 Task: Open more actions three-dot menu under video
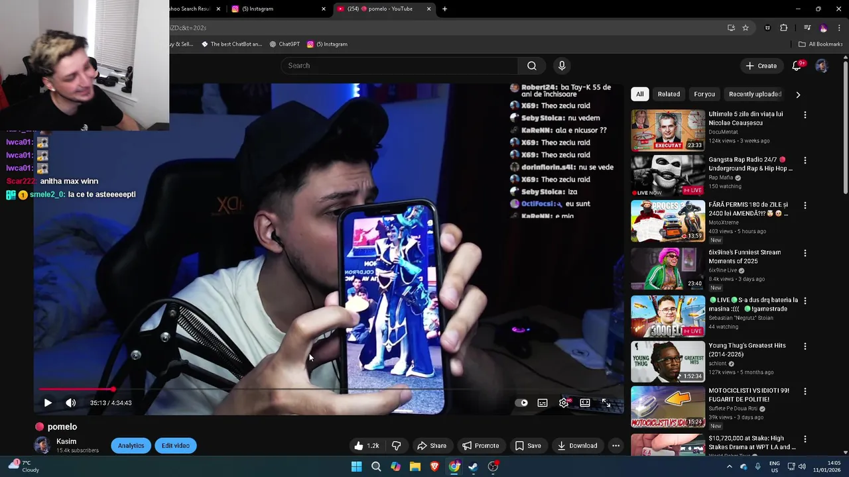pos(616,446)
